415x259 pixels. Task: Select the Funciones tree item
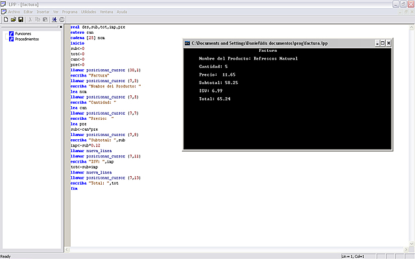point(23,34)
